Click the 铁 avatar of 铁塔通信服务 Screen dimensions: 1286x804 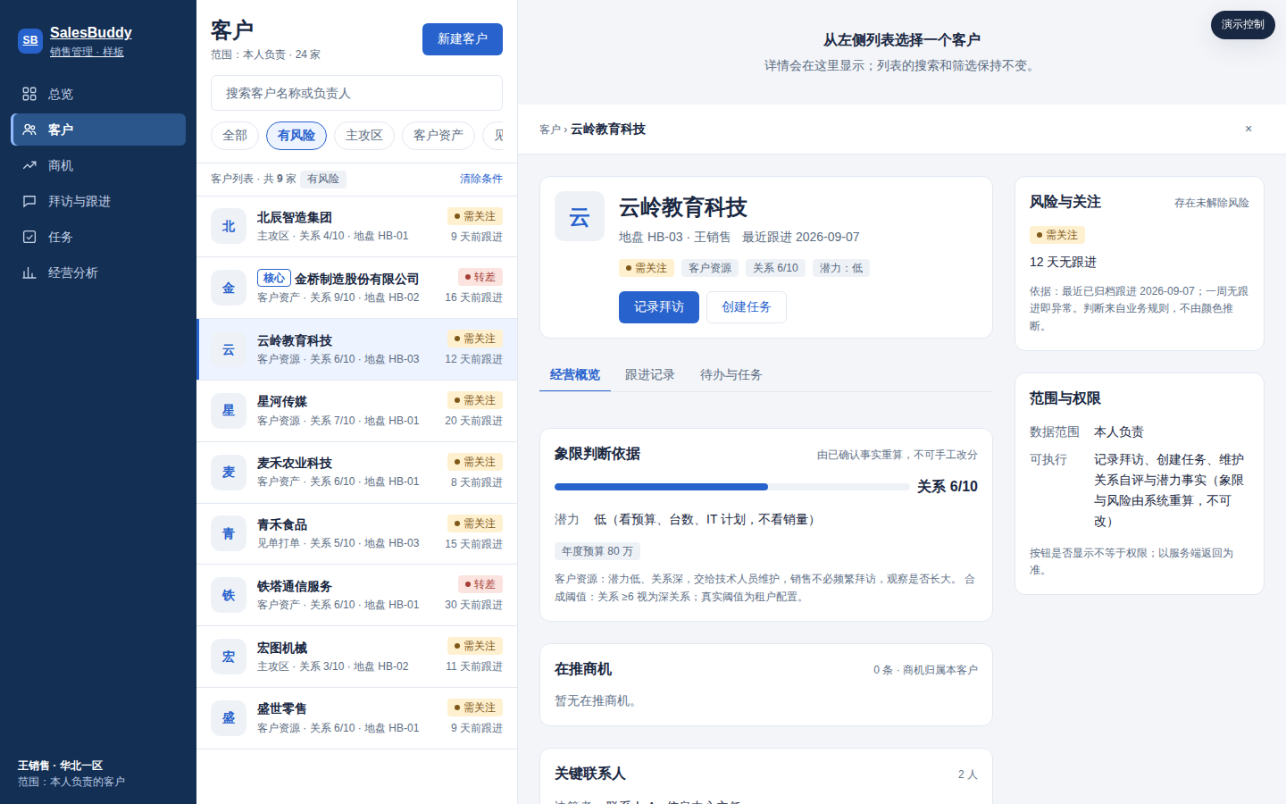229,595
